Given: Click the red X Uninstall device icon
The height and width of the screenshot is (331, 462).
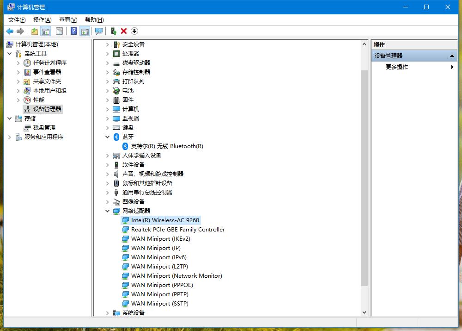Looking at the screenshot, I should click(x=124, y=31).
